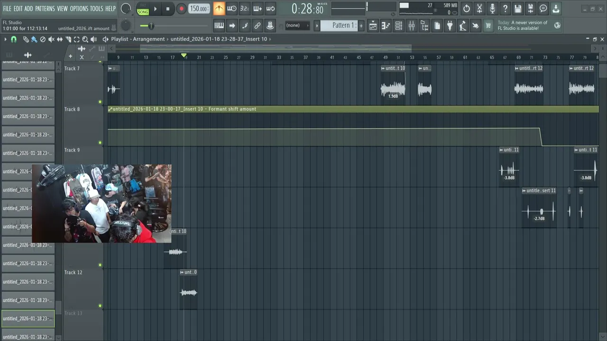Viewport: 607px width, 341px height.
Task: Open the plugin picker plug icon
Action: [450, 26]
